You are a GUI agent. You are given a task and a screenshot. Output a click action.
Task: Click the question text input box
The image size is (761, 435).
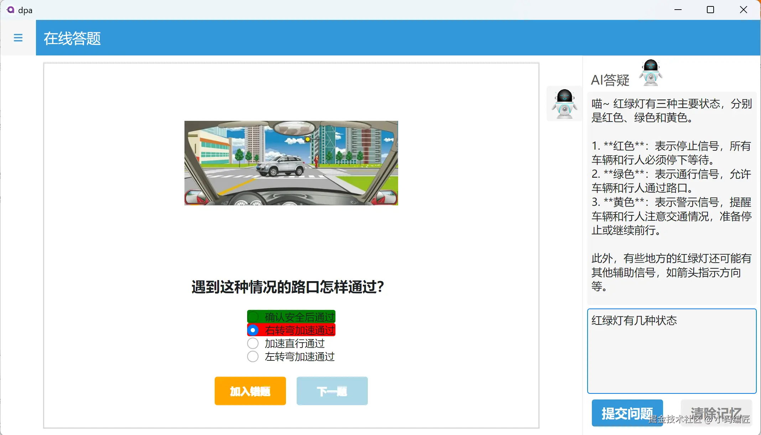tap(671, 351)
